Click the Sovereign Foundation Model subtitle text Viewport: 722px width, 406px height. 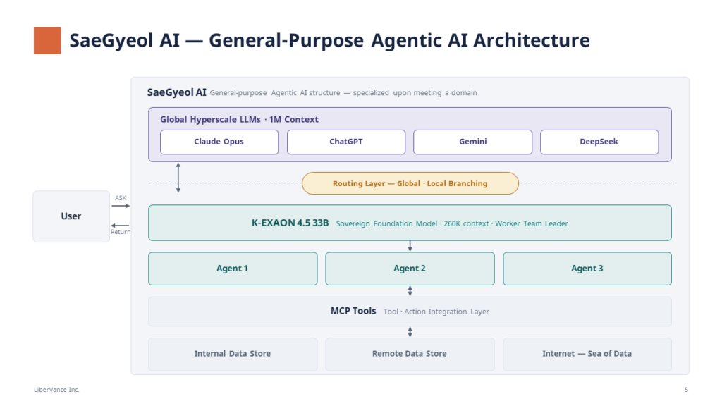[x=452, y=223]
